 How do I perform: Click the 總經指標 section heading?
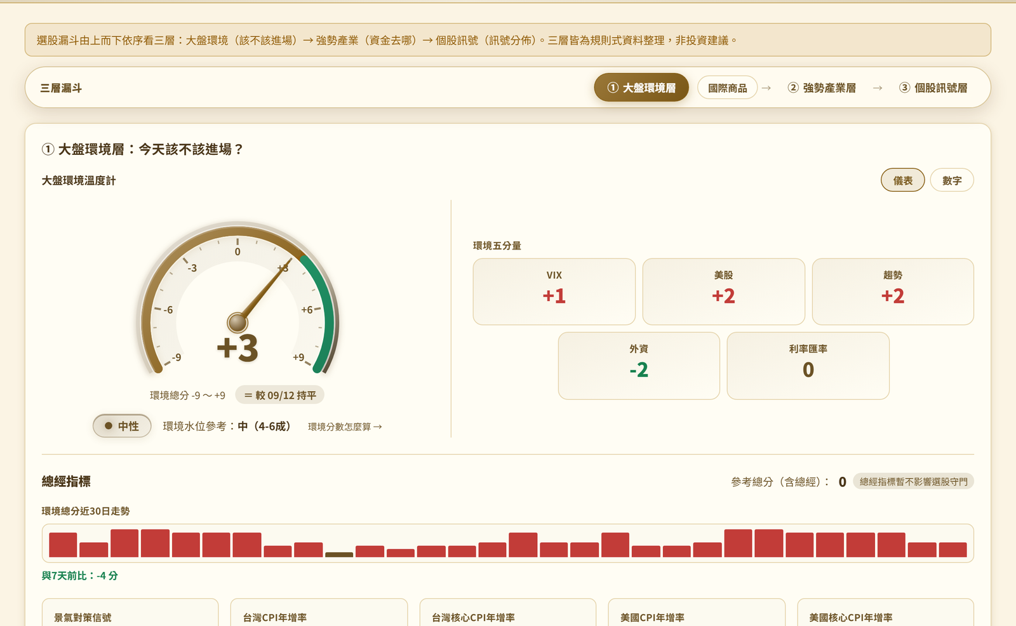(66, 481)
